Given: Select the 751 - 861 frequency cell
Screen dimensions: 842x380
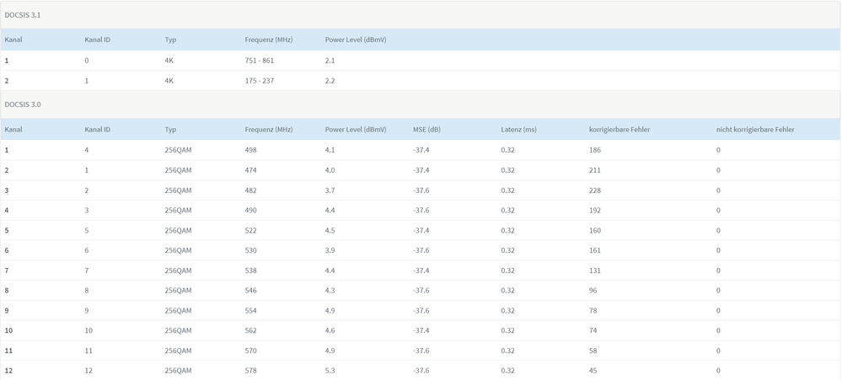Looking at the screenshot, I should click(x=257, y=61).
